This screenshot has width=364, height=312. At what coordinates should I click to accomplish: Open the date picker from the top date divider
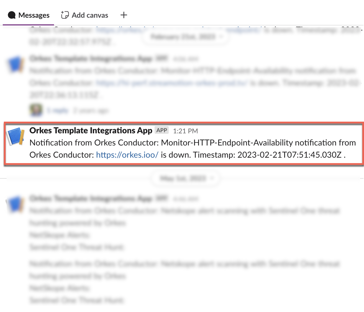point(186,36)
